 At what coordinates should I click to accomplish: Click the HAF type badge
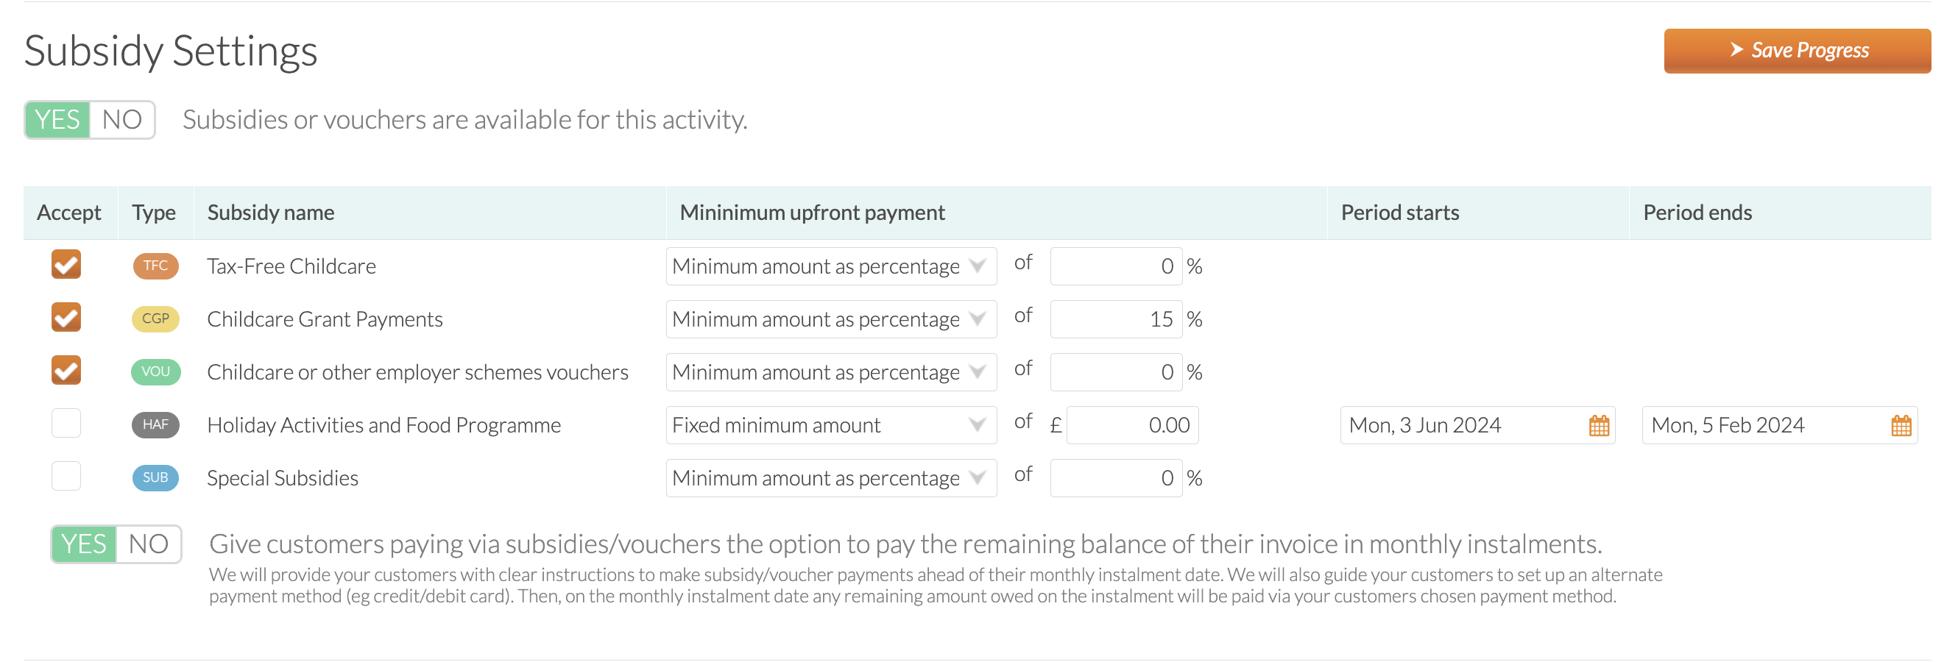coord(156,425)
